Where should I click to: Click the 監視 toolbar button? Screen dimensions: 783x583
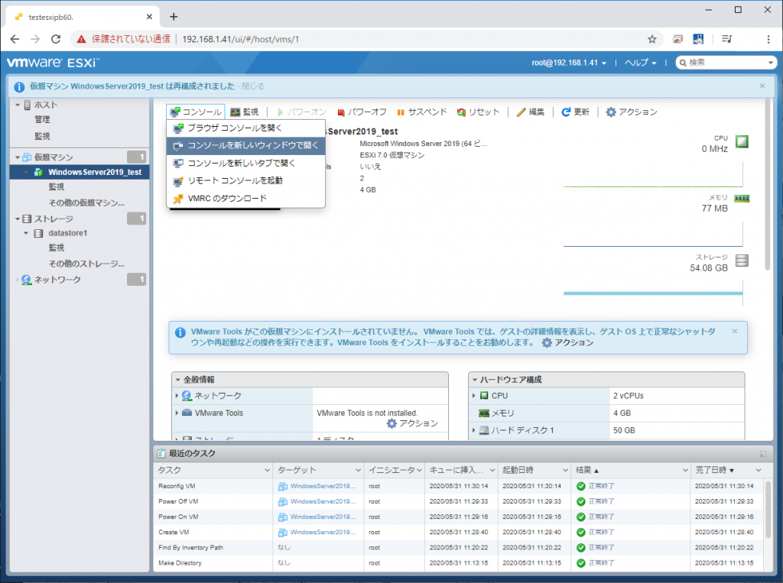tap(244, 112)
